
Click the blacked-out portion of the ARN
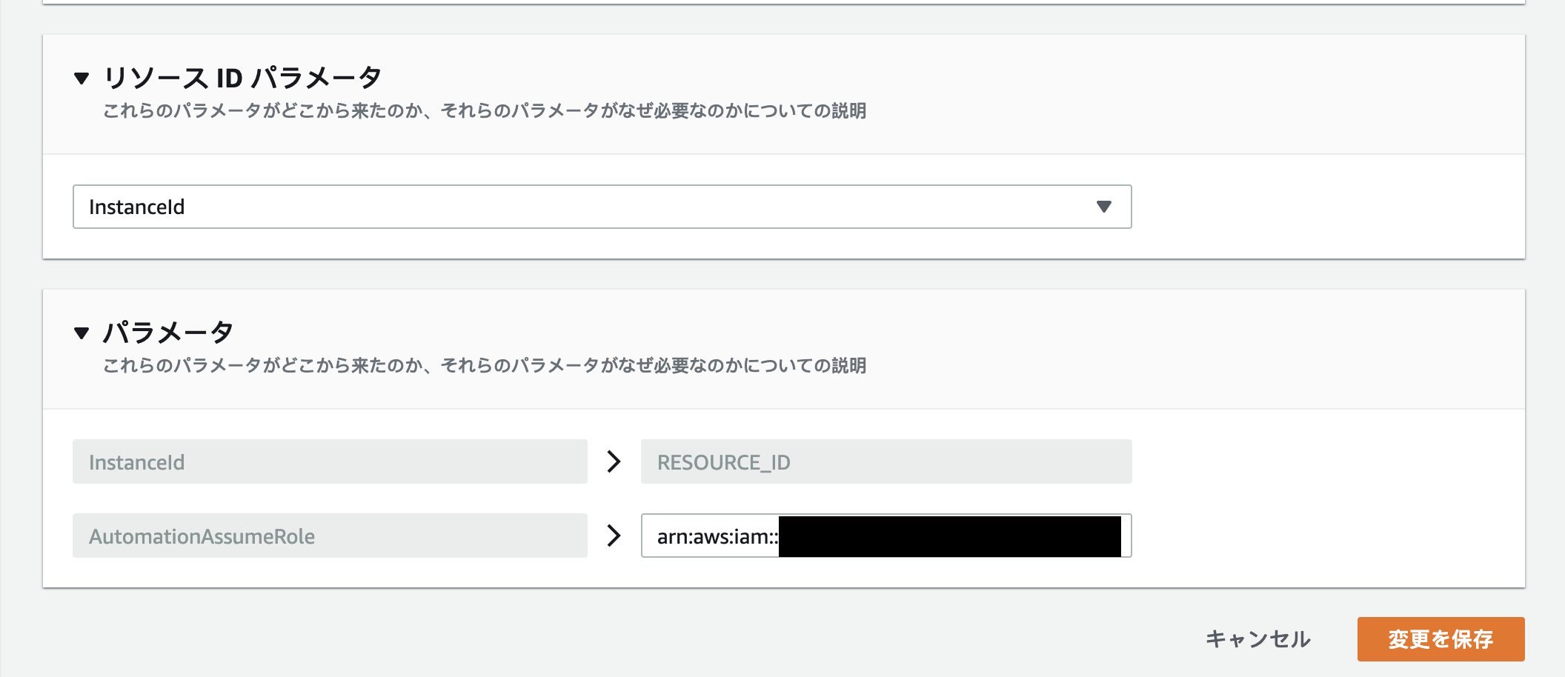coord(948,536)
